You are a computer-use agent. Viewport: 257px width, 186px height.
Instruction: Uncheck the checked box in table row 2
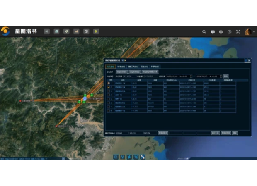click(108, 88)
